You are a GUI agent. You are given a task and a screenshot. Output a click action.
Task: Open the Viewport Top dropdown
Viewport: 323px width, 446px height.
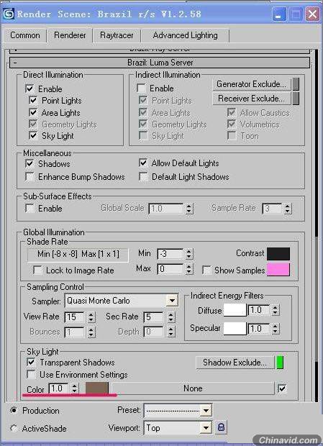(205, 427)
